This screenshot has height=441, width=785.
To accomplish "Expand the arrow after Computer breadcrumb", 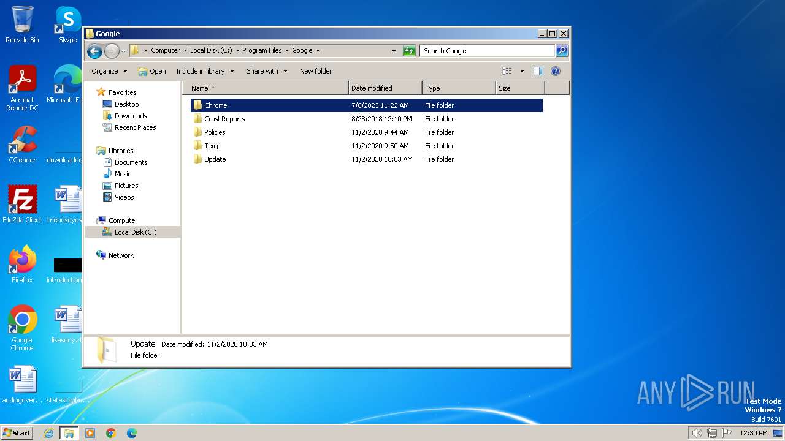I will pyautogui.click(x=185, y=51).
